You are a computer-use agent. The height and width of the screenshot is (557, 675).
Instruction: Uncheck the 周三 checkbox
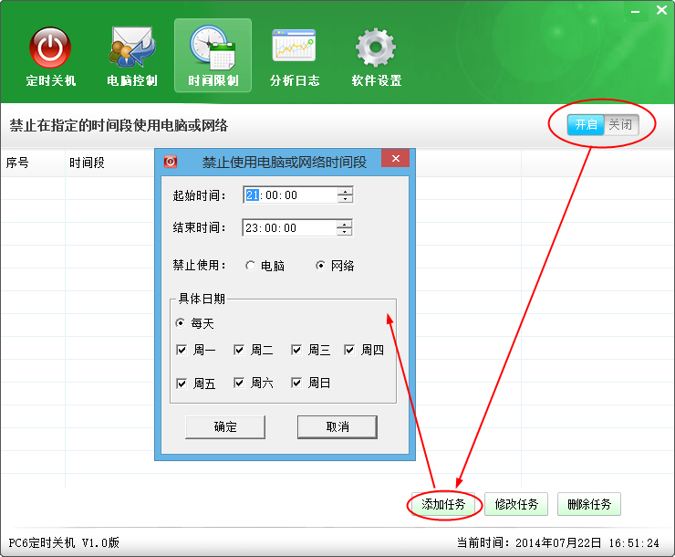coord(296,350)
